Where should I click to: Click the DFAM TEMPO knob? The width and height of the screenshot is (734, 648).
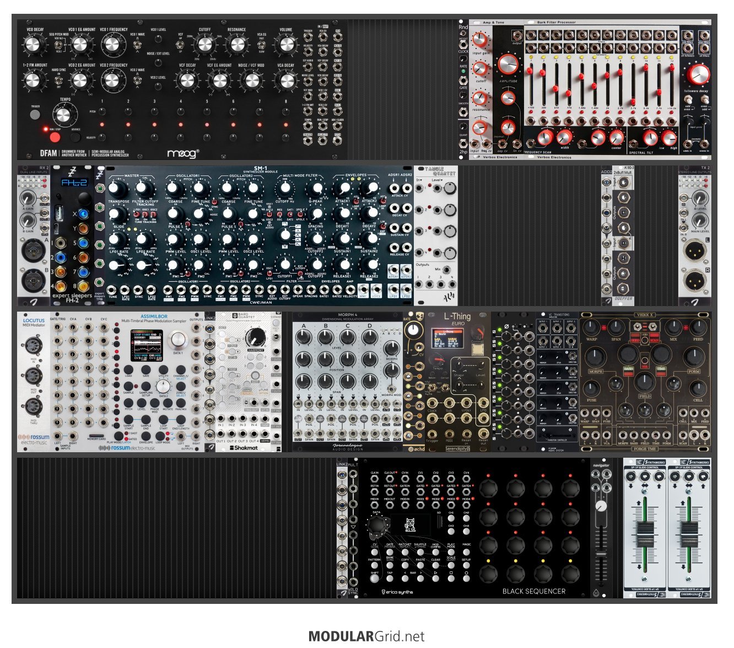(64, 115)
